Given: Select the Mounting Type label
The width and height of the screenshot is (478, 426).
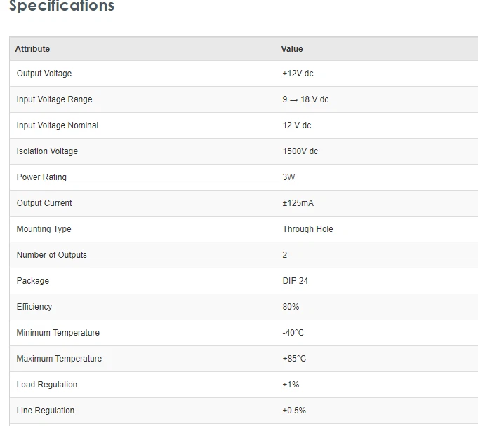Looking at the screenshot, I should (x=44, y=229).
